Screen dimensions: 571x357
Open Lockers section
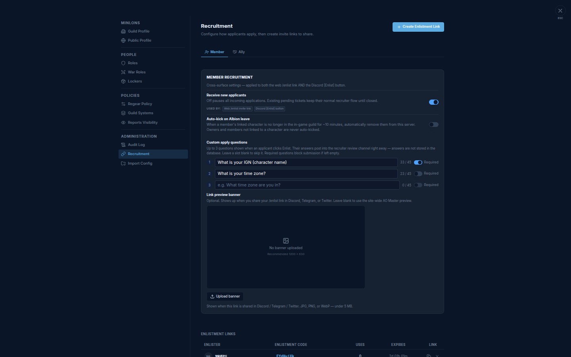[x=153, y=81]
